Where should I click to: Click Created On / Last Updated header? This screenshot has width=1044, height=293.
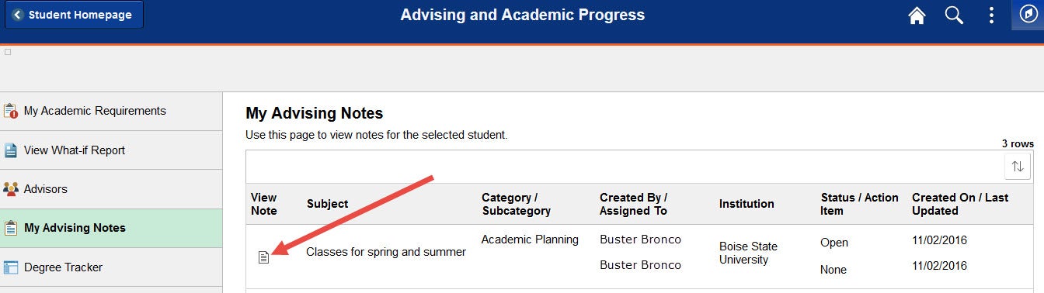pos(960,204)
